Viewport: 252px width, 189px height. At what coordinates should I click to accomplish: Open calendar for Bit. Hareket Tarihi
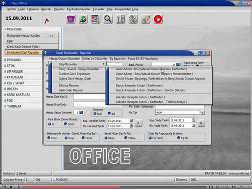(x=131, y=126)
